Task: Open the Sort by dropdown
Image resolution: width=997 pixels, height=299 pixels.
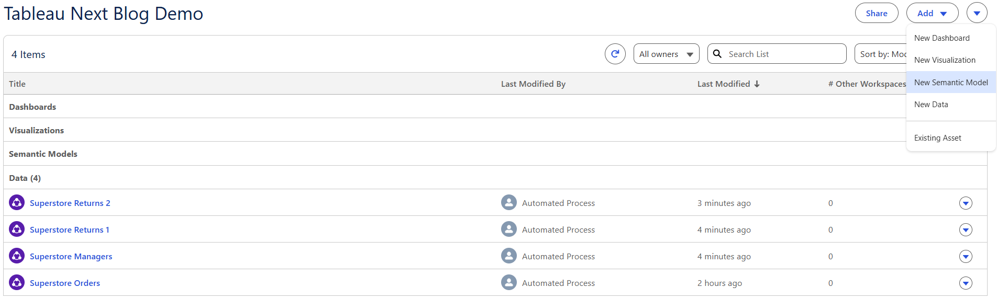Action: pyautogui.click(x=881, y=54)
